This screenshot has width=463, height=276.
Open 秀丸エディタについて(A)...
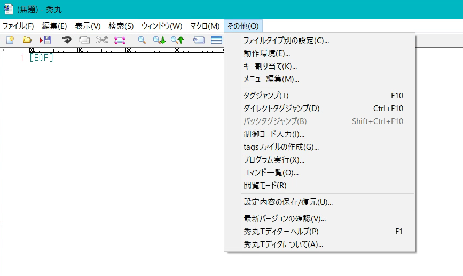pyautogui.click(x=320, y=244)
